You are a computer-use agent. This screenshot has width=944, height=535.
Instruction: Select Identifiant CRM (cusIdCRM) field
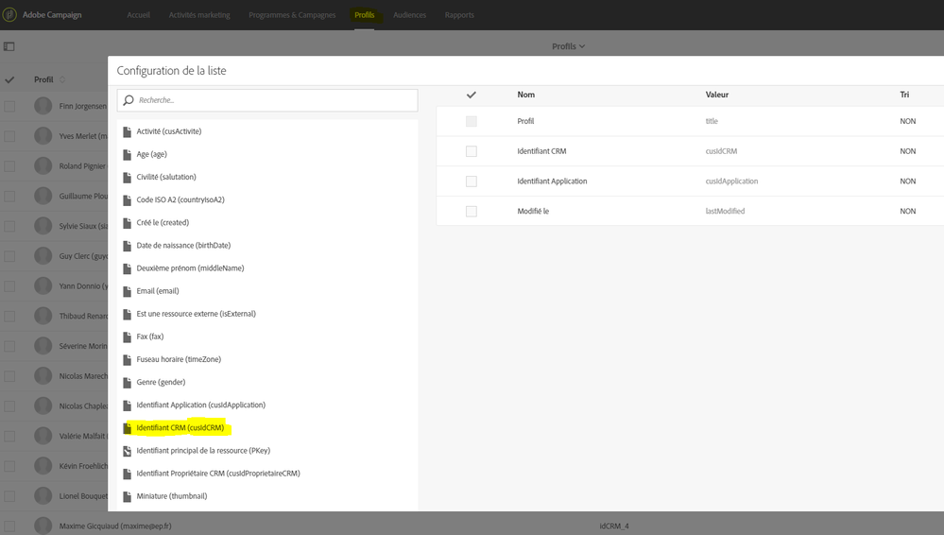click(x=180, y=428)
